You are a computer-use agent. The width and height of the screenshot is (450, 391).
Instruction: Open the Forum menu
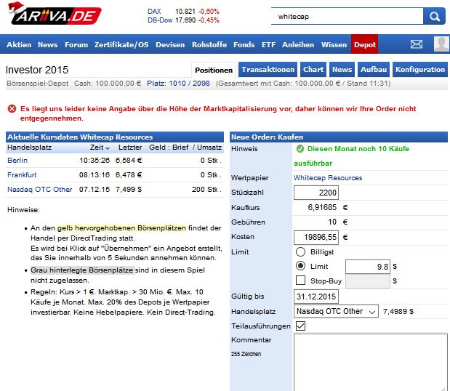(x=76, y=44)
